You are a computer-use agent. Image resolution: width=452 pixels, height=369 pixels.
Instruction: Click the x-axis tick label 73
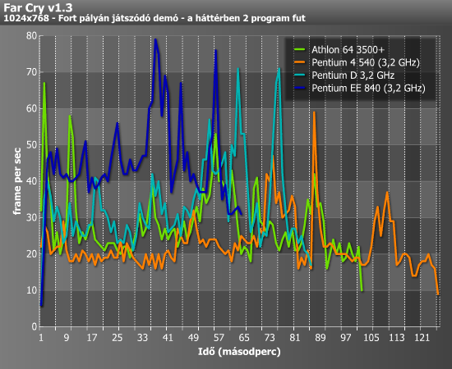click(270, 337)
